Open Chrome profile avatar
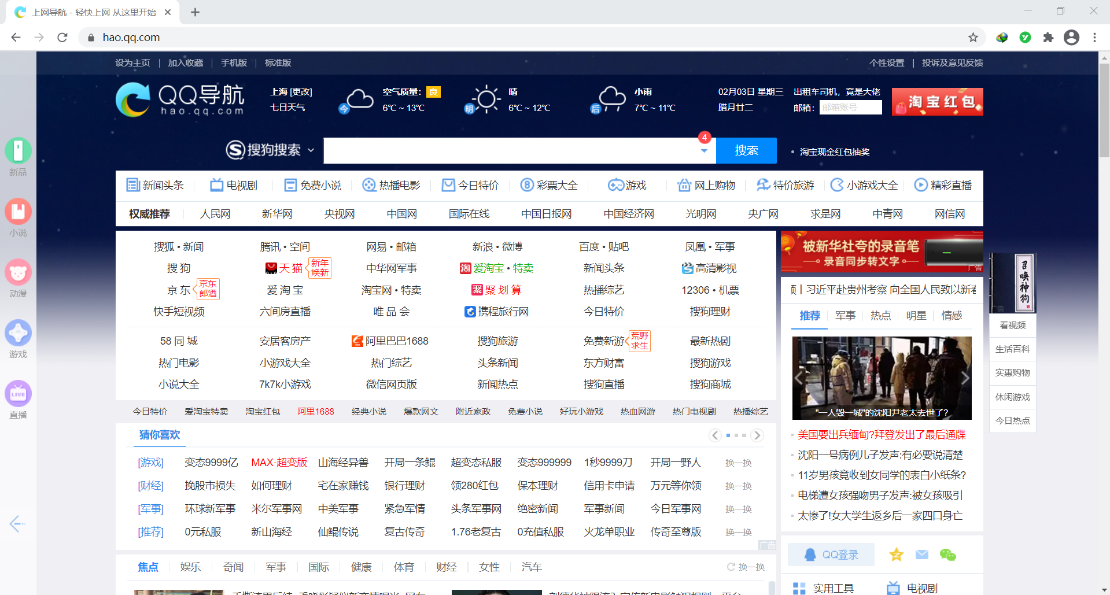 pos(1072,38)
